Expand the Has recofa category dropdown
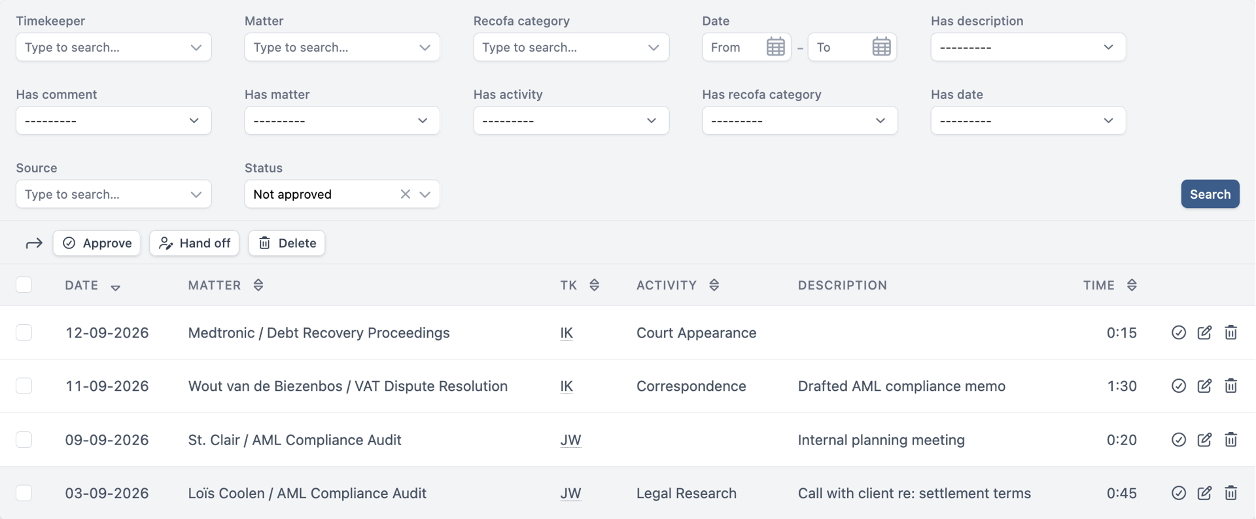Image resolution: width=1256 pixels, height=519 pixels. [799, 120]
